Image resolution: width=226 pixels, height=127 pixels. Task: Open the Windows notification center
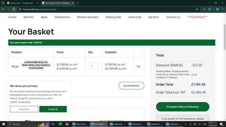click(x=221, y=124)
